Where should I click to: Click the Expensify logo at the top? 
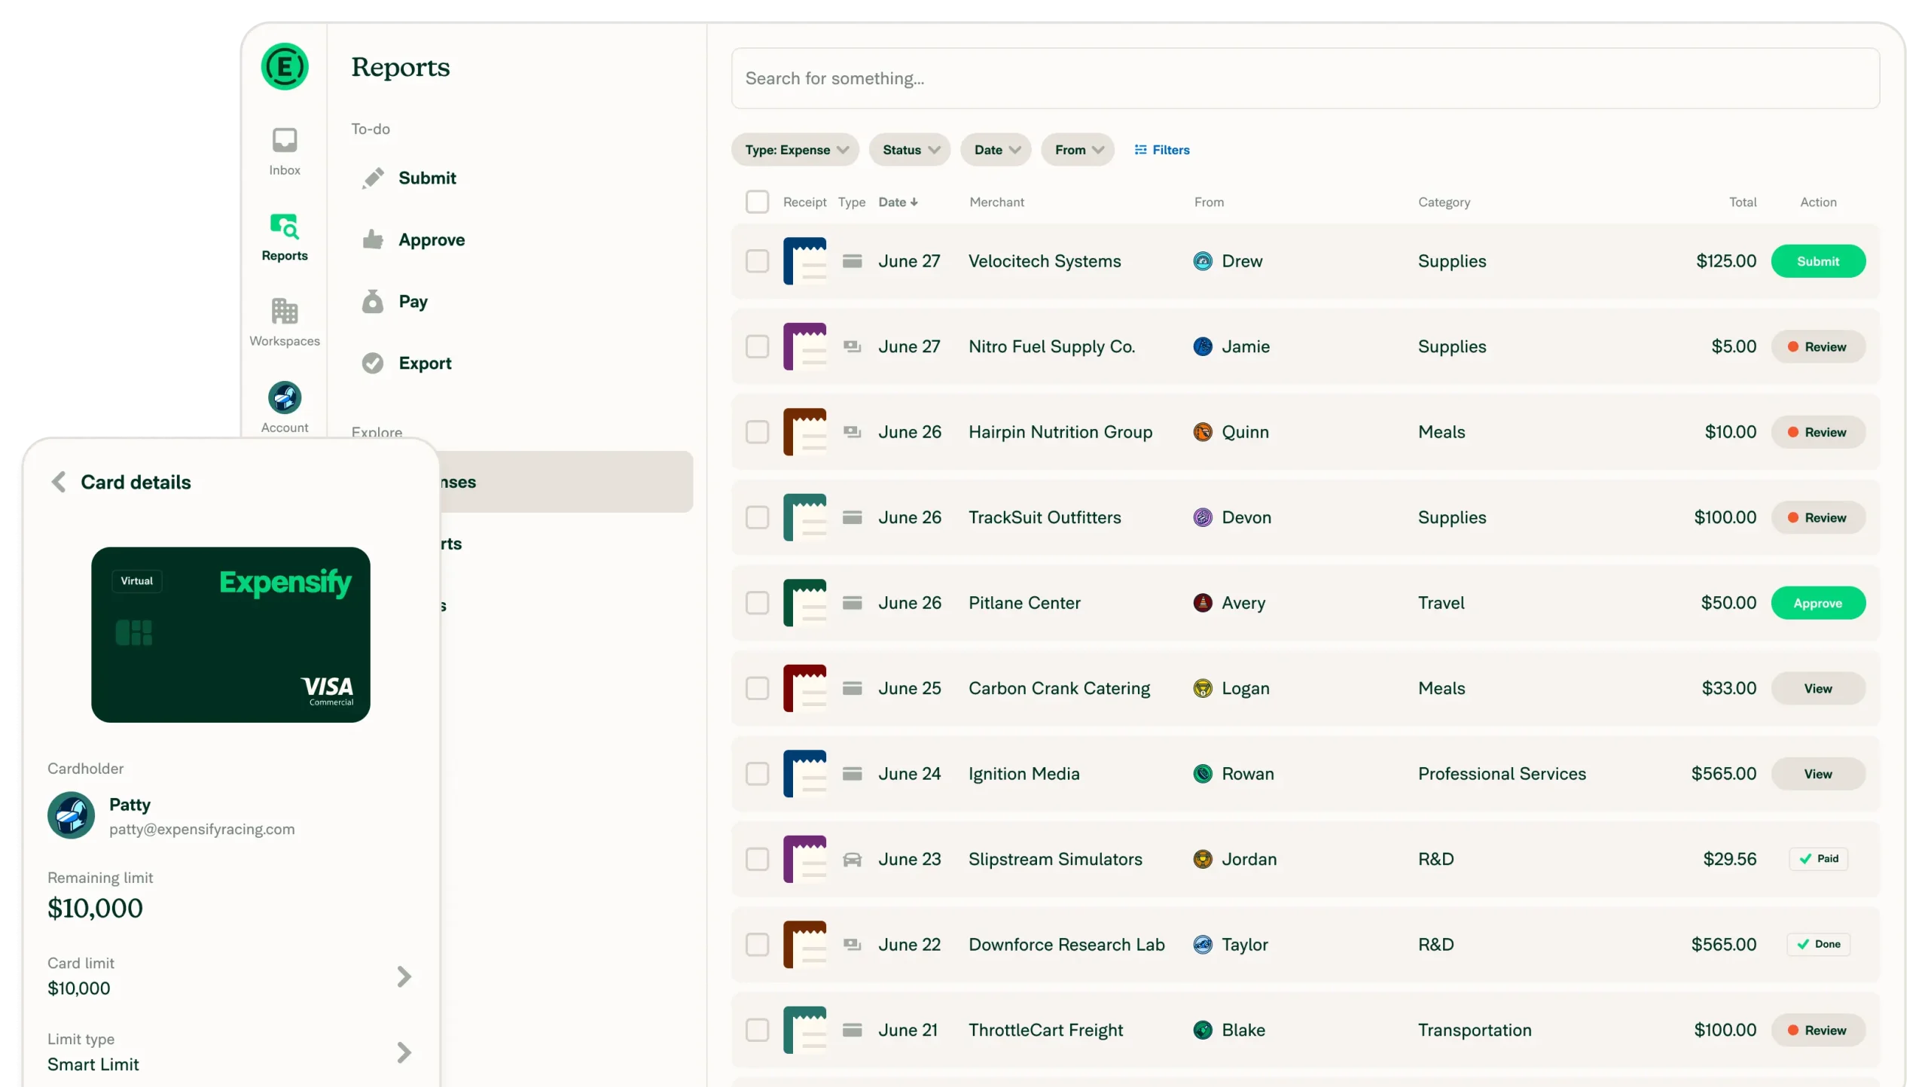(x=284, y=66)
